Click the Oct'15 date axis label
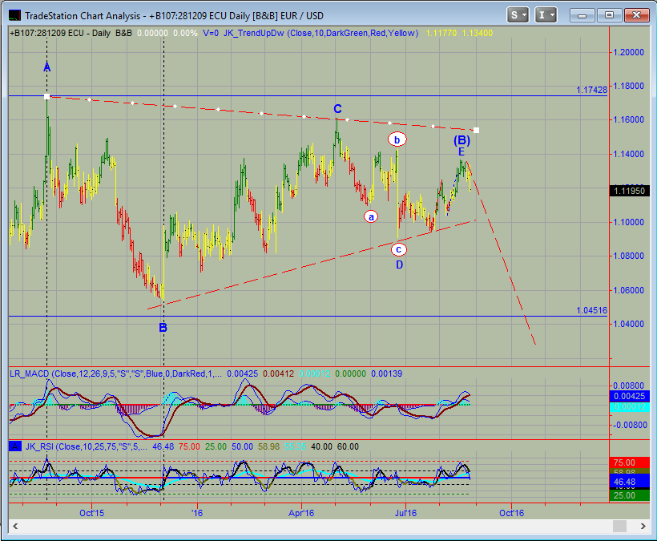The image size is (657, 541). [92, 513]
